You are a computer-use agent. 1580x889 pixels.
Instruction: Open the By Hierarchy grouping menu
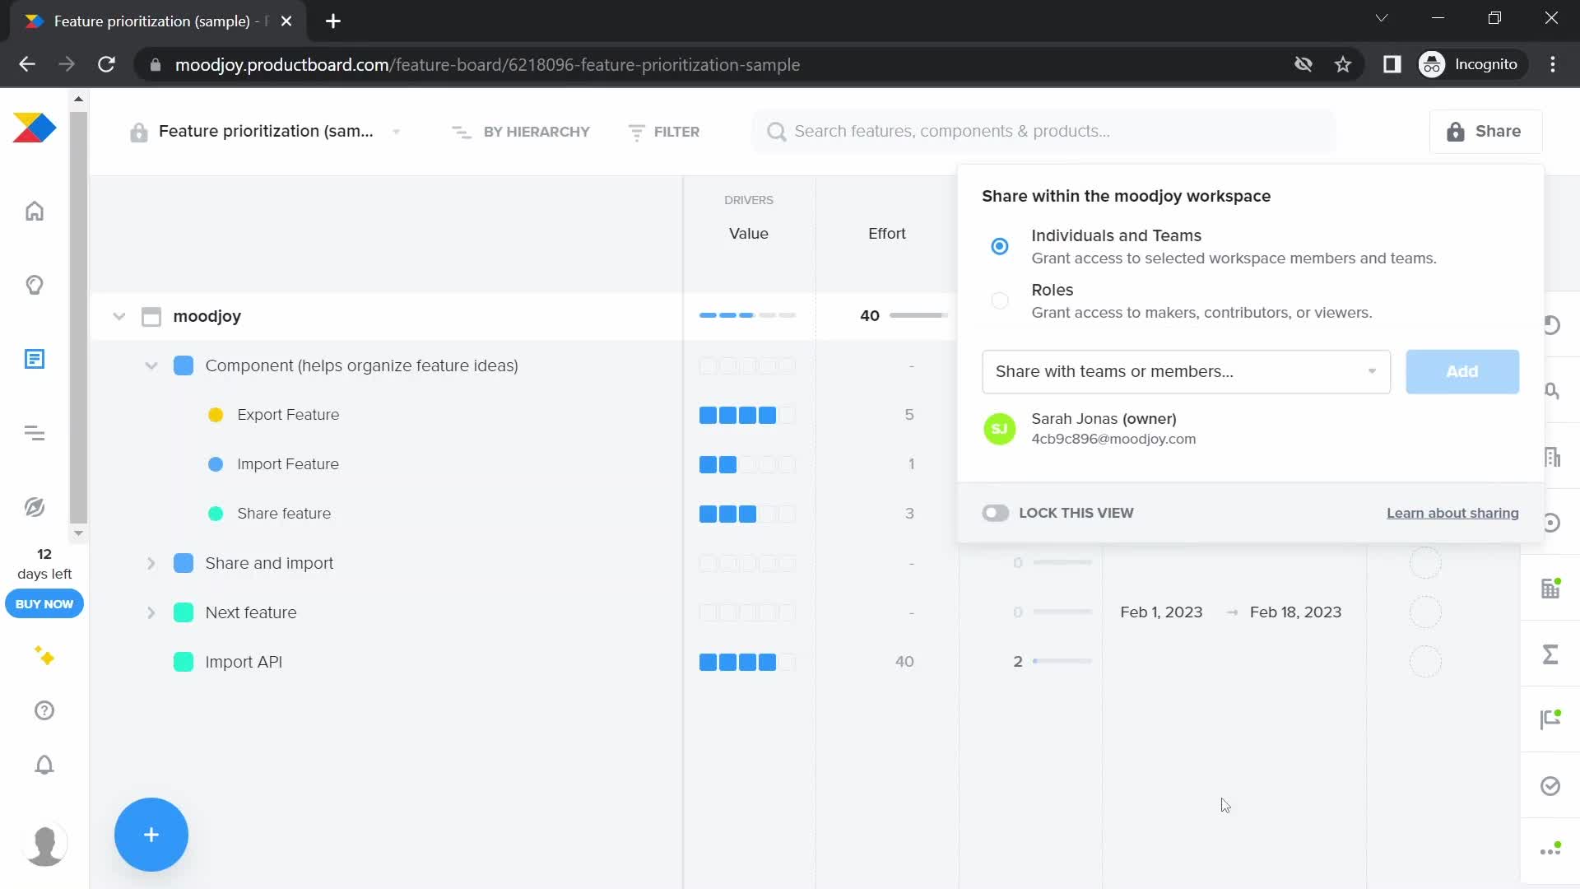tap(521, 132)
